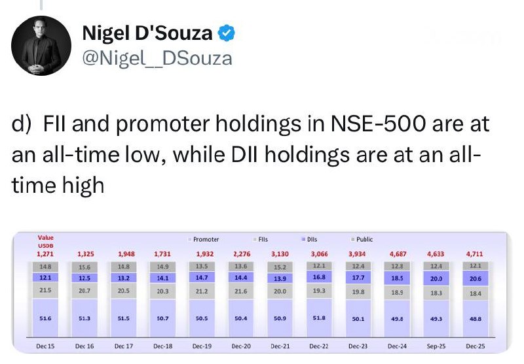Select the Sep-25 axis label
Viewport: 524px width, 364px height.
[x=436, y=346]
